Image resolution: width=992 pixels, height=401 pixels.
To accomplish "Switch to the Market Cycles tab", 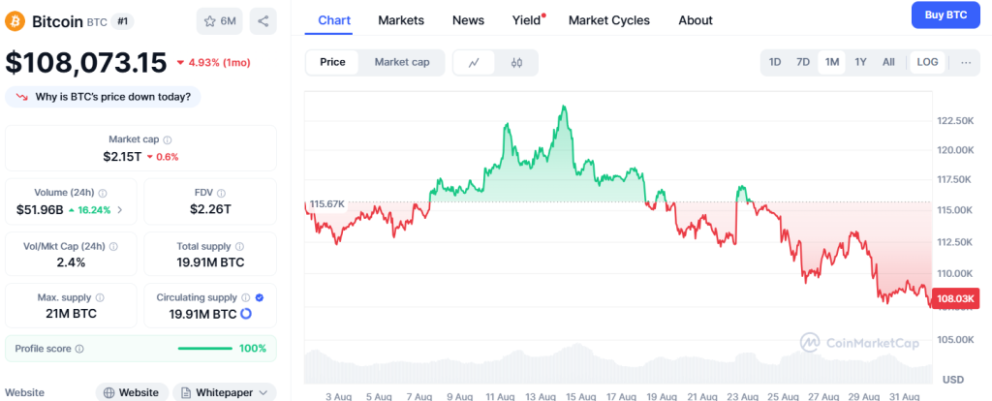I will click(x=608, y=20).
